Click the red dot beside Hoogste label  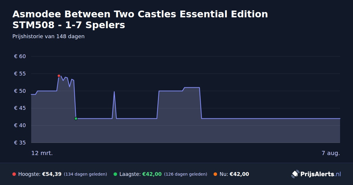pos(14,174)
